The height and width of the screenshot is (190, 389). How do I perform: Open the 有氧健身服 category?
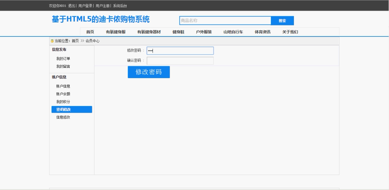116,32
